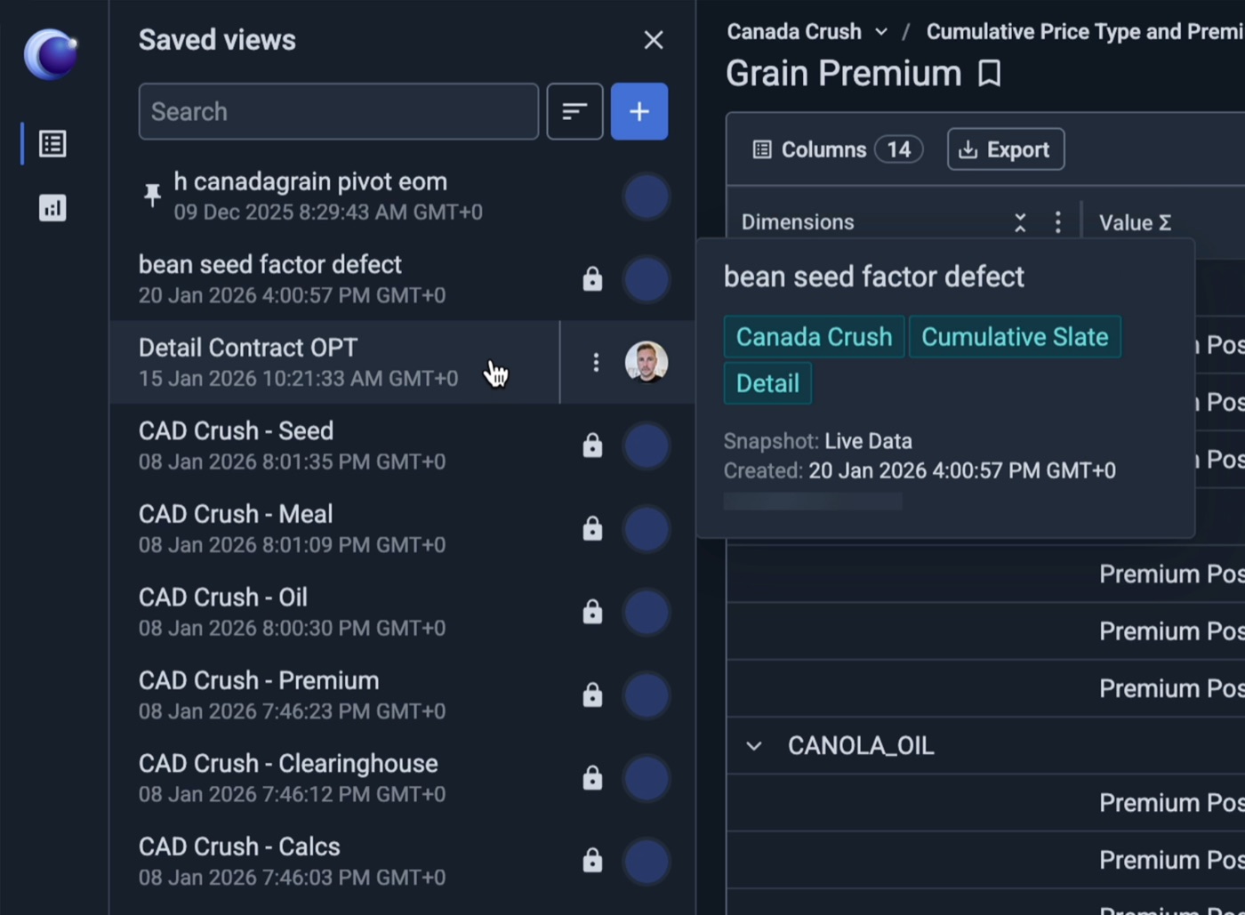Export the Grain Premium table
This screenshot has width=1245, height=915.
(1006, 149)
